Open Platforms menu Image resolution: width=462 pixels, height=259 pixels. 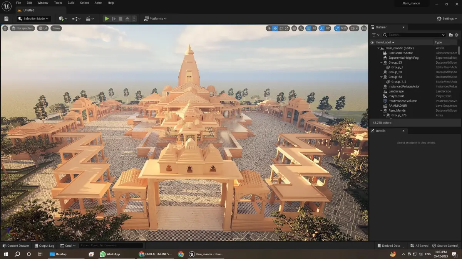(x=155, y=18)
